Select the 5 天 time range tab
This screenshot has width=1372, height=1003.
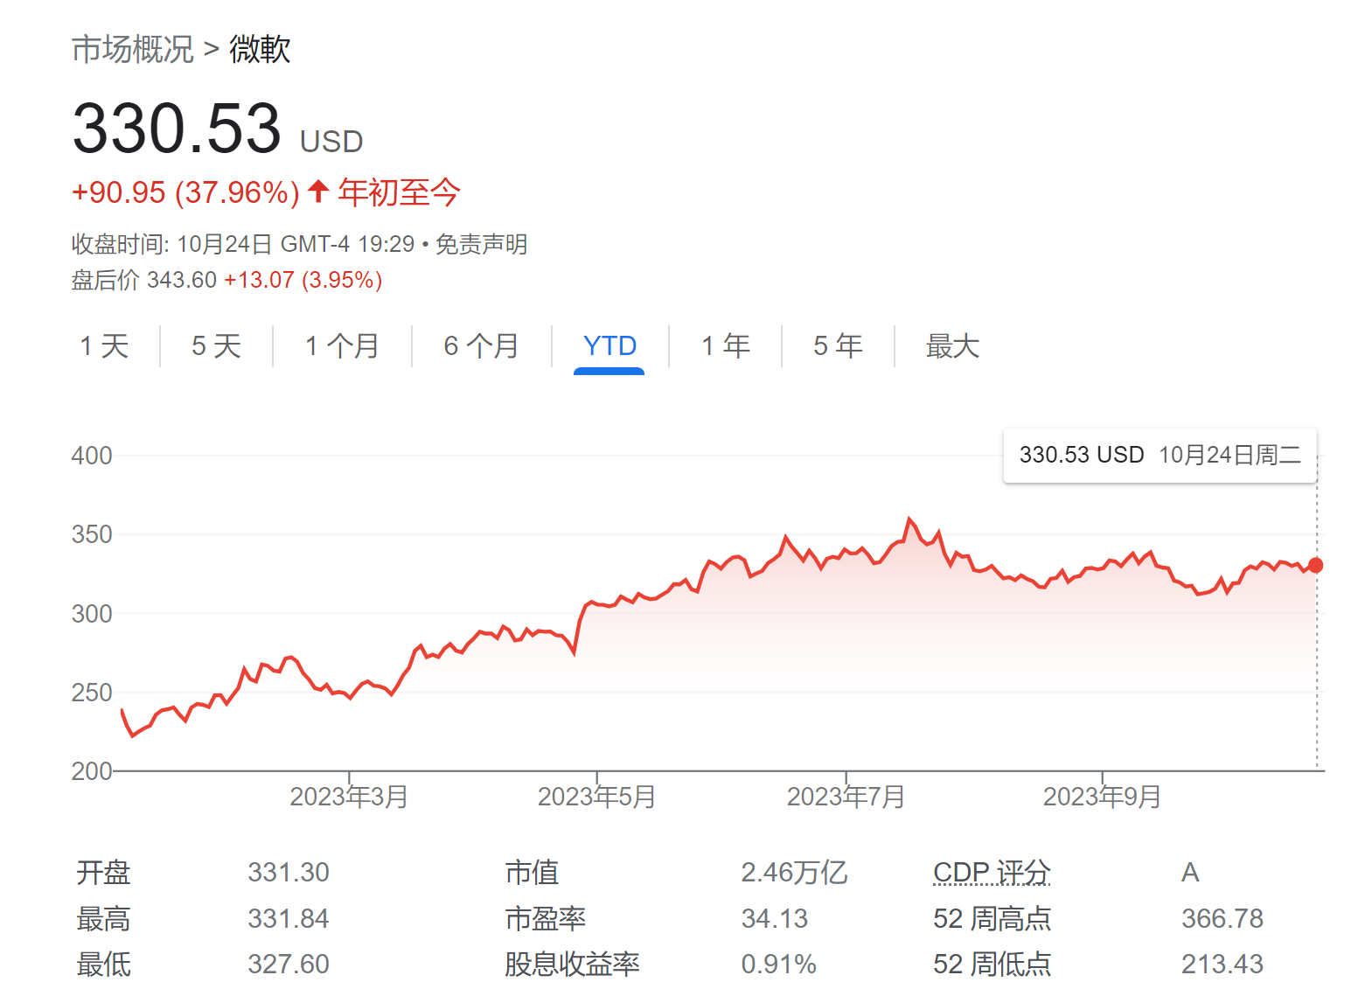click(216, 346)
